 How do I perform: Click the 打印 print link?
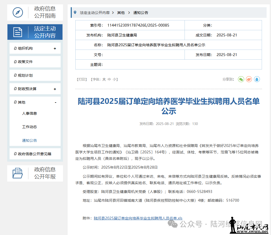click(x=82, y=79)
